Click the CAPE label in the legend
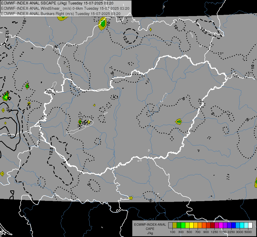The width and height of the screenshot is (257, 237). pos(150,229)
